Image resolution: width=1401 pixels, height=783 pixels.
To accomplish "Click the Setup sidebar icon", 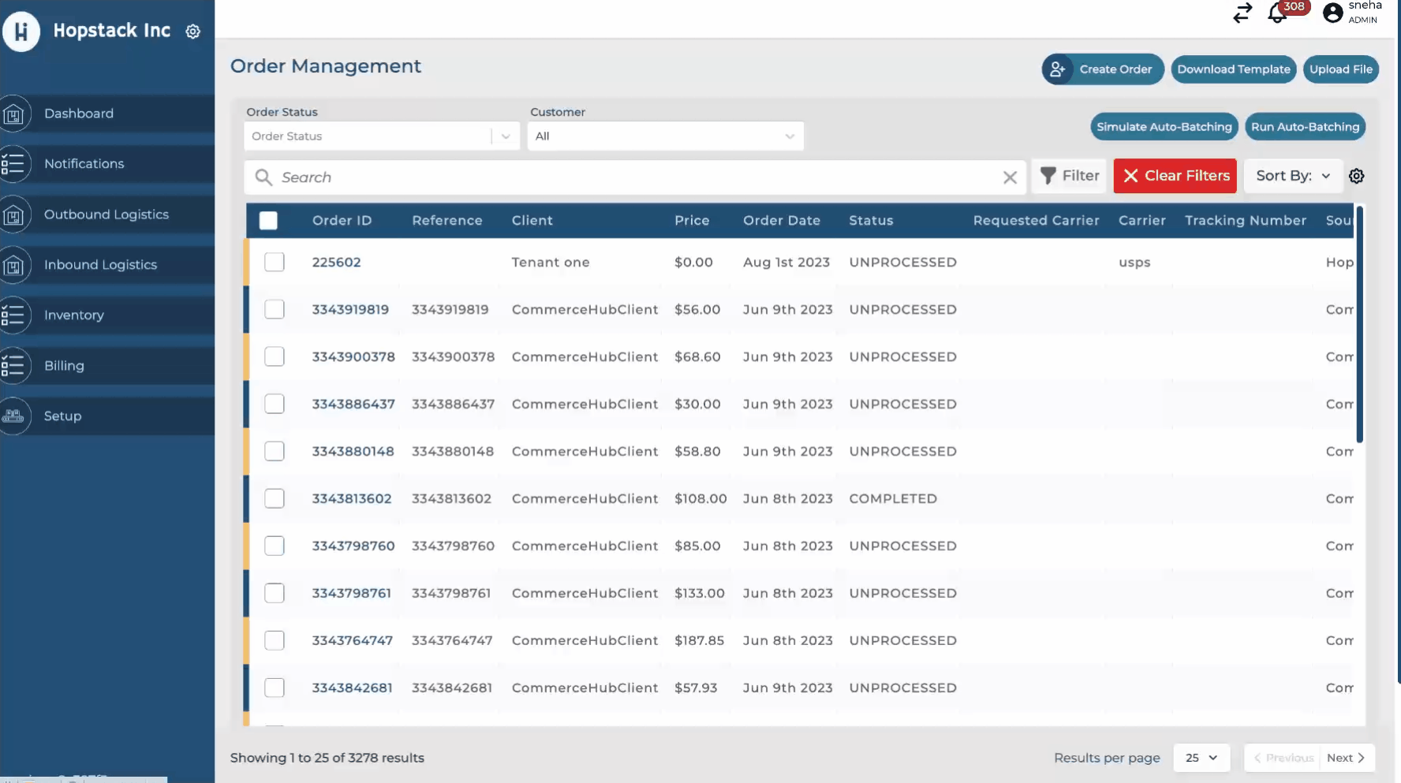I will (x=14, y=416).
